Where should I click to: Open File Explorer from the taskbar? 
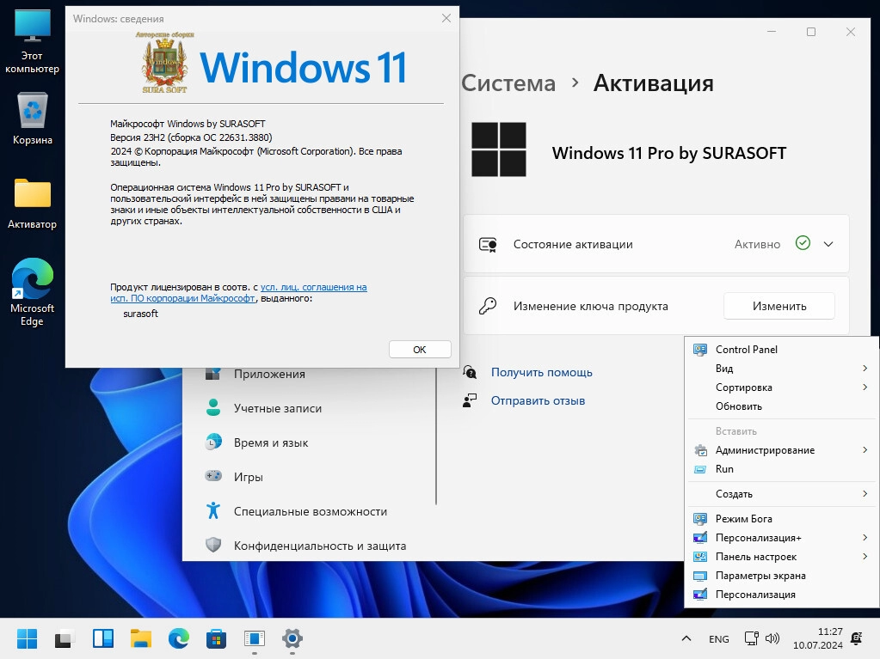[x=141, y=638]
